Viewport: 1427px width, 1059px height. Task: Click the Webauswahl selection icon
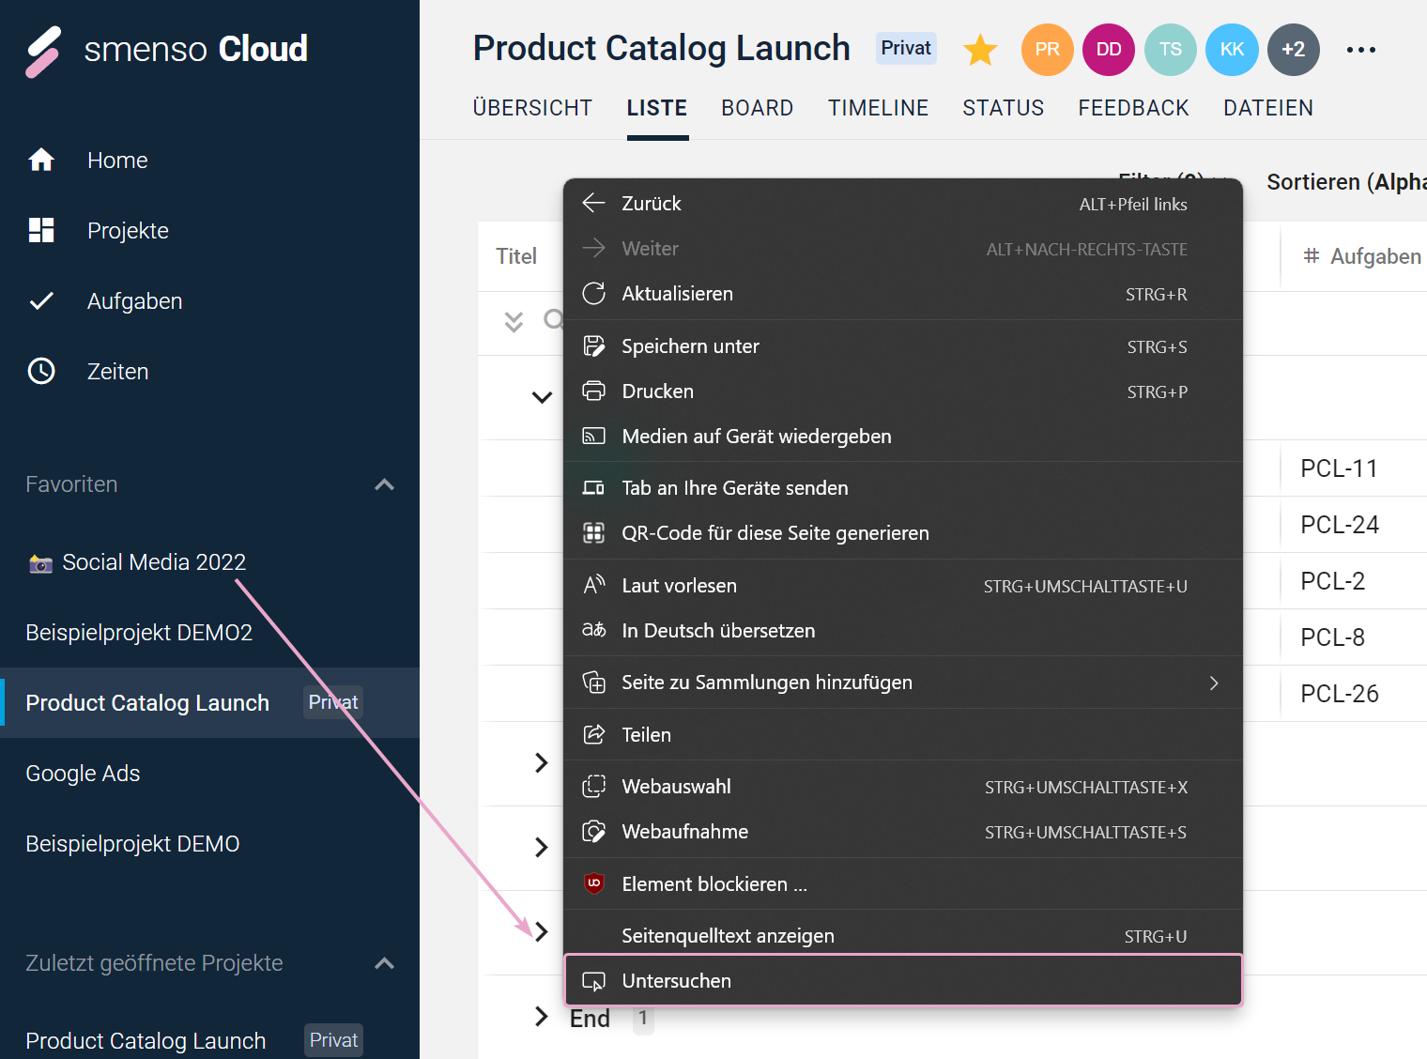point(593,786)
